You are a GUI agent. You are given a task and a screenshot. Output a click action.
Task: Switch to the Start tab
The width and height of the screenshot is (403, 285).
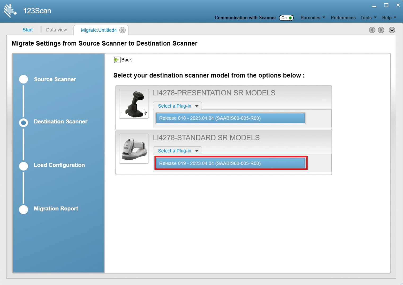(x=28, y=30)
